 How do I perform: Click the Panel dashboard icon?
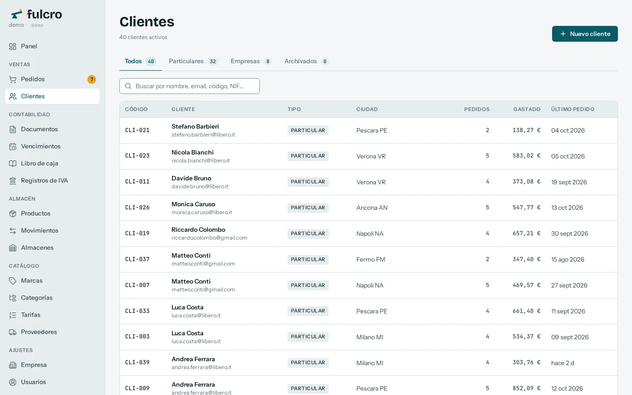pyautogui.click(x=13, y=47)
